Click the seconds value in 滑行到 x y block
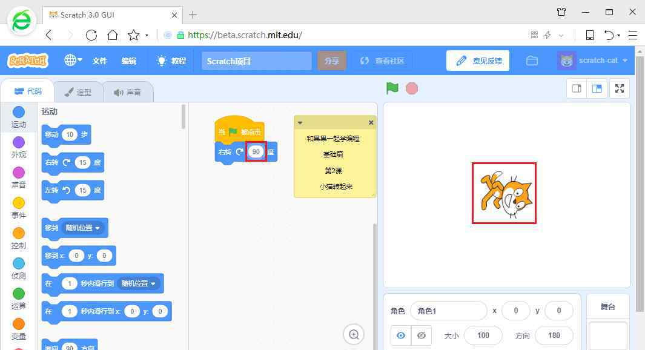The image size is (645, 350). tap(70, 311)
